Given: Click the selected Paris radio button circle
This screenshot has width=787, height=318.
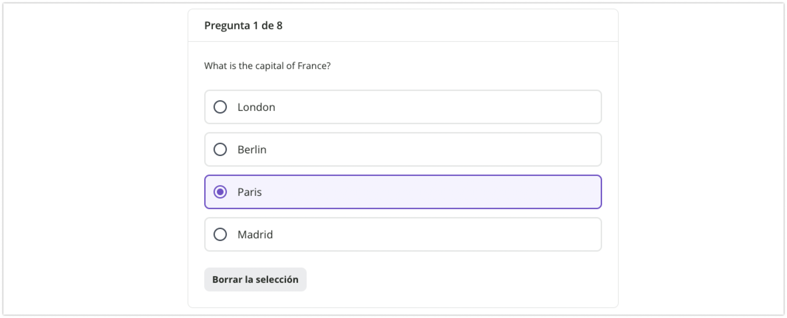Looking at the screenshot, I should coord(220,192).
